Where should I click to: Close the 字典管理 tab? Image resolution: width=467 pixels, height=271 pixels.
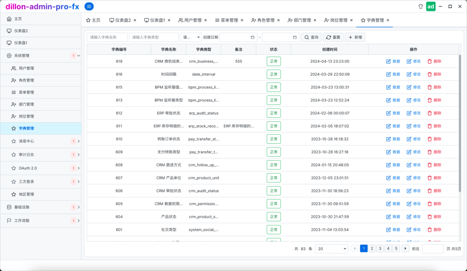tap(388, 20)
